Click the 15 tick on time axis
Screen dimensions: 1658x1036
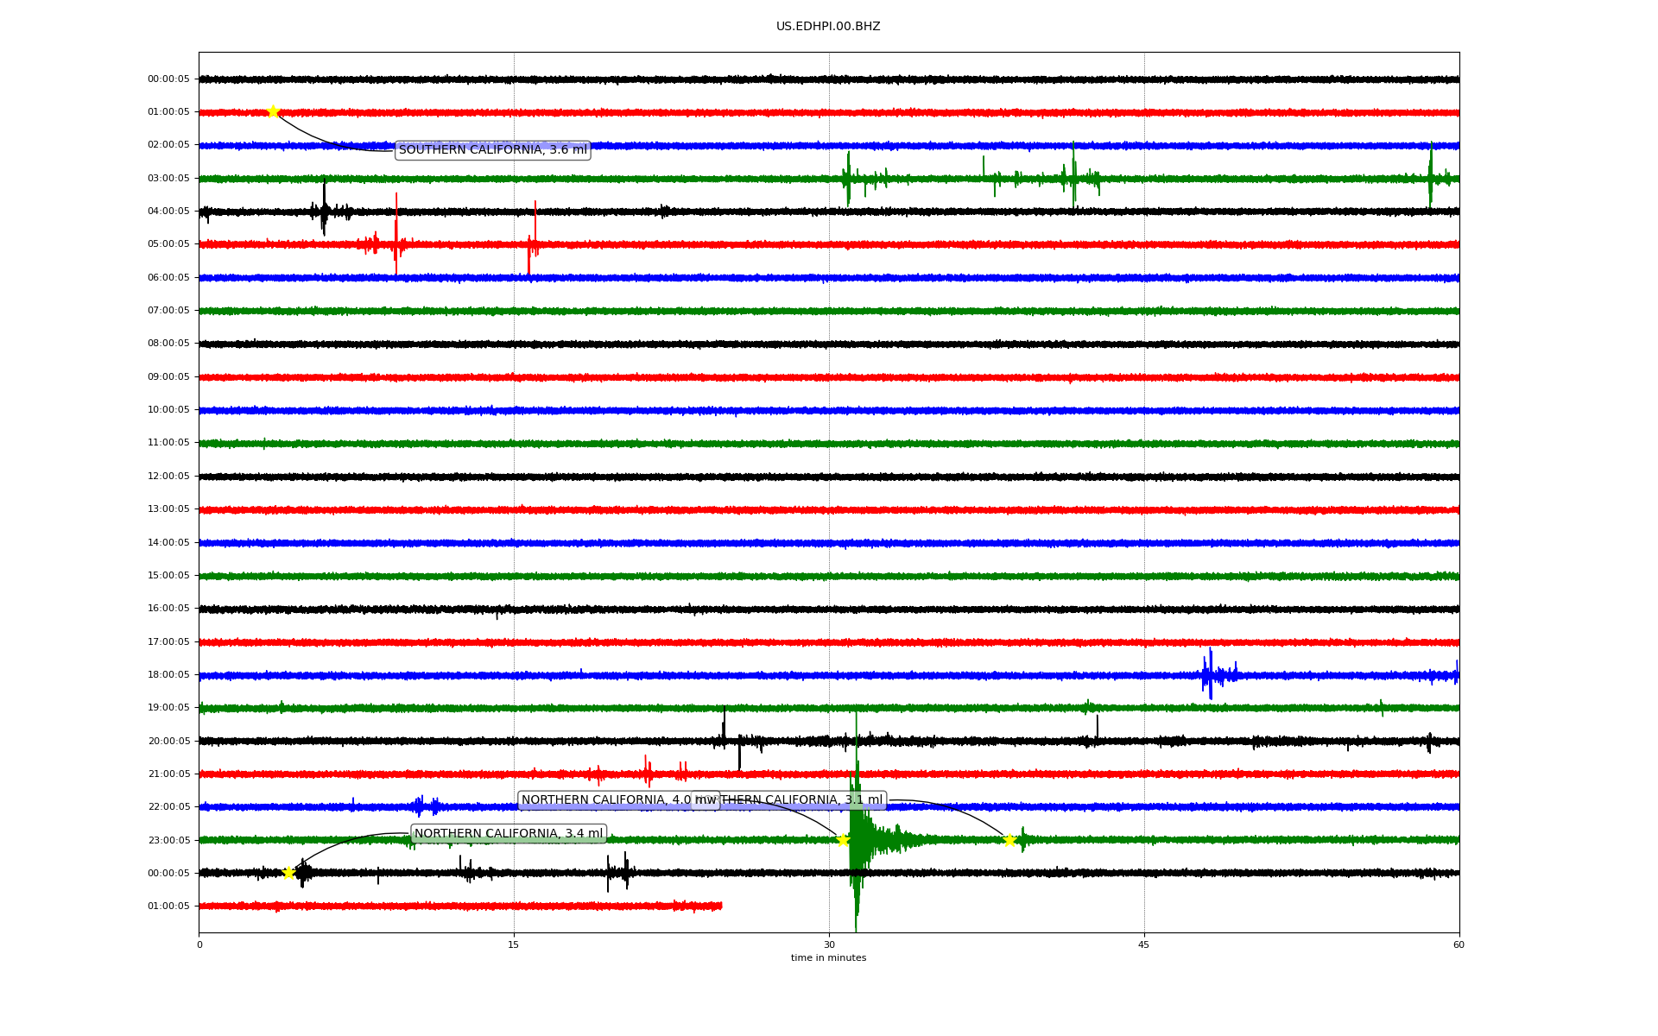tap(514, 944)
